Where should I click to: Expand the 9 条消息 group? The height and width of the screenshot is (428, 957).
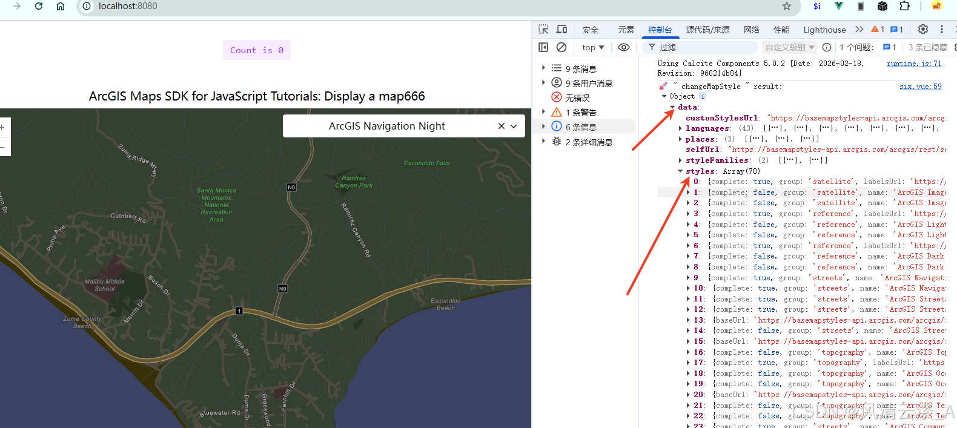pos(543,68)
